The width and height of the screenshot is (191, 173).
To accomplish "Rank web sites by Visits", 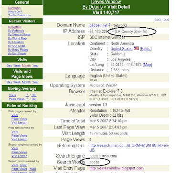I will point(15,132).
